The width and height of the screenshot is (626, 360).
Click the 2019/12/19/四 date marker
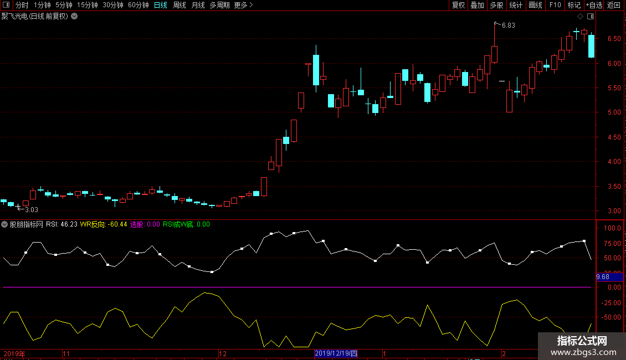[336, 353]
